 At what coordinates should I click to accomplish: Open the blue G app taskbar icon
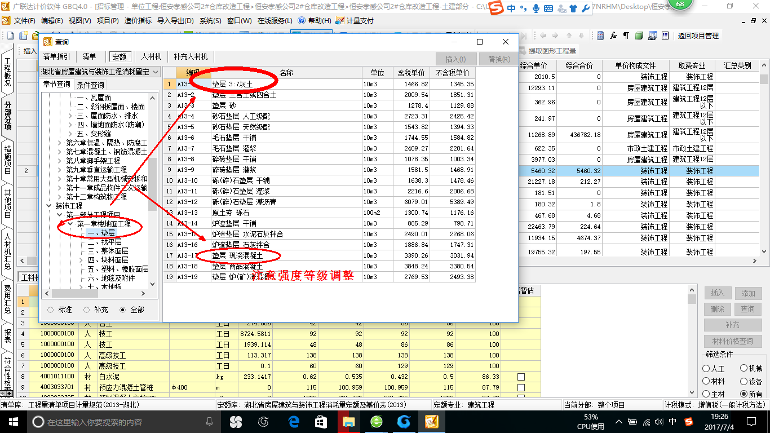coord(404,421)
